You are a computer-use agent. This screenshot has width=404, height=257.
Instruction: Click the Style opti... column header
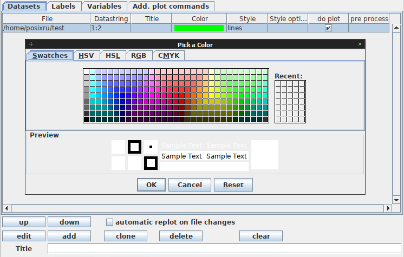288,19
